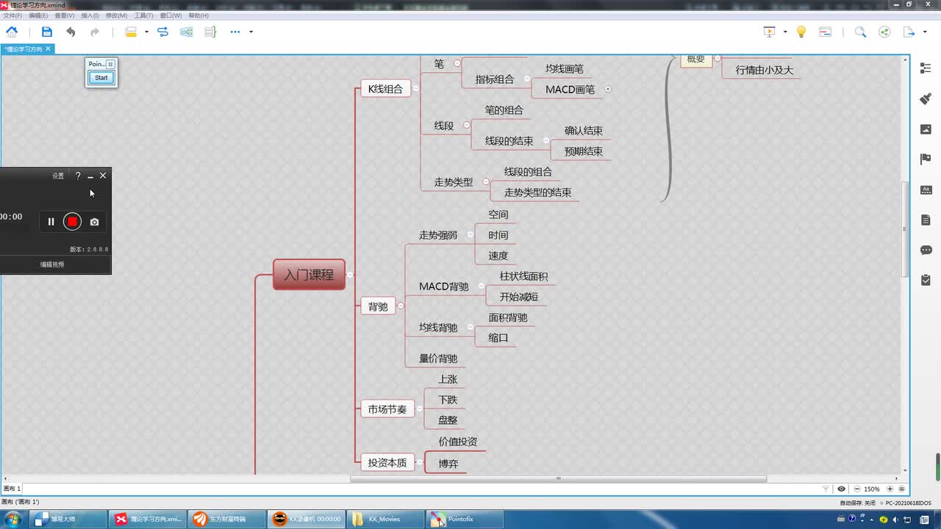The height and width of the screenshot is (529, 941).
Task: Collapse the 入门课程 central topic branch
Action: click(x=349, y=275)
